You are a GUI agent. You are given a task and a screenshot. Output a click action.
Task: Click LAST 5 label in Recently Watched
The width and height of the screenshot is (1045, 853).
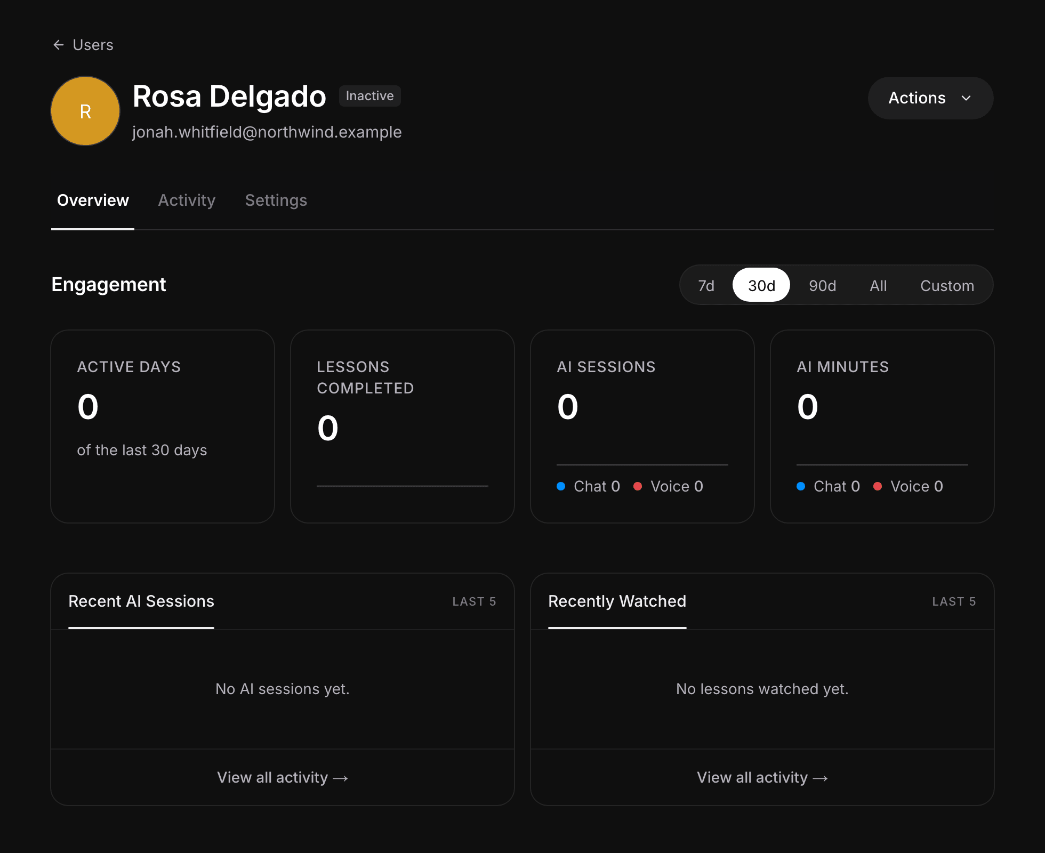(x=954, y=601)
